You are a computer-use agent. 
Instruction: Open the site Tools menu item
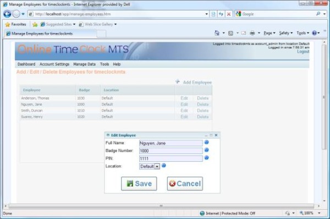coord(105,64)
